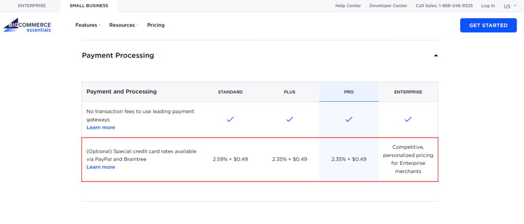The image size is (524, 224).
Task: Select the STANDARD plan column header
Action: click(x=230, y=92)
